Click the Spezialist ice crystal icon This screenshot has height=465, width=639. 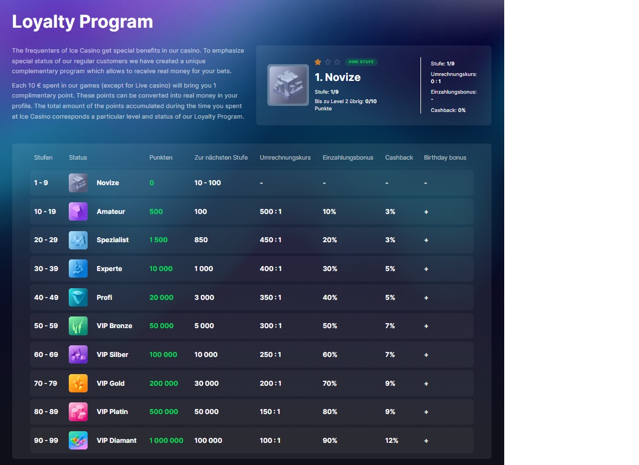tap(78, 240)
